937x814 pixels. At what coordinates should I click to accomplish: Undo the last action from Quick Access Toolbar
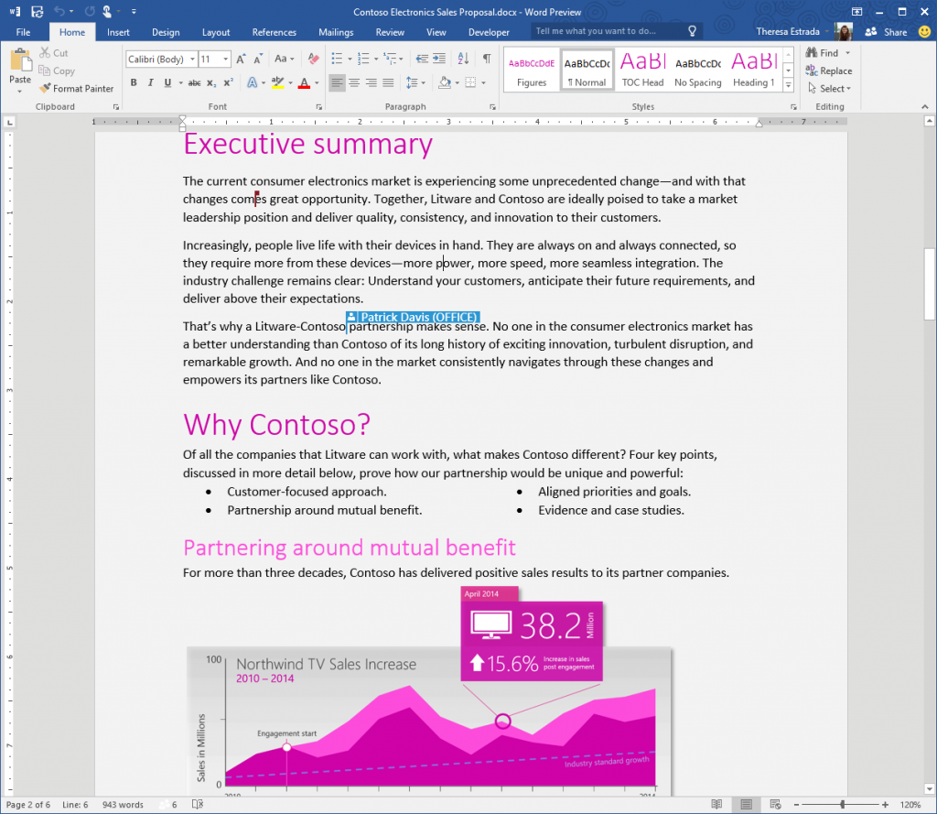[x=60, y=11]
